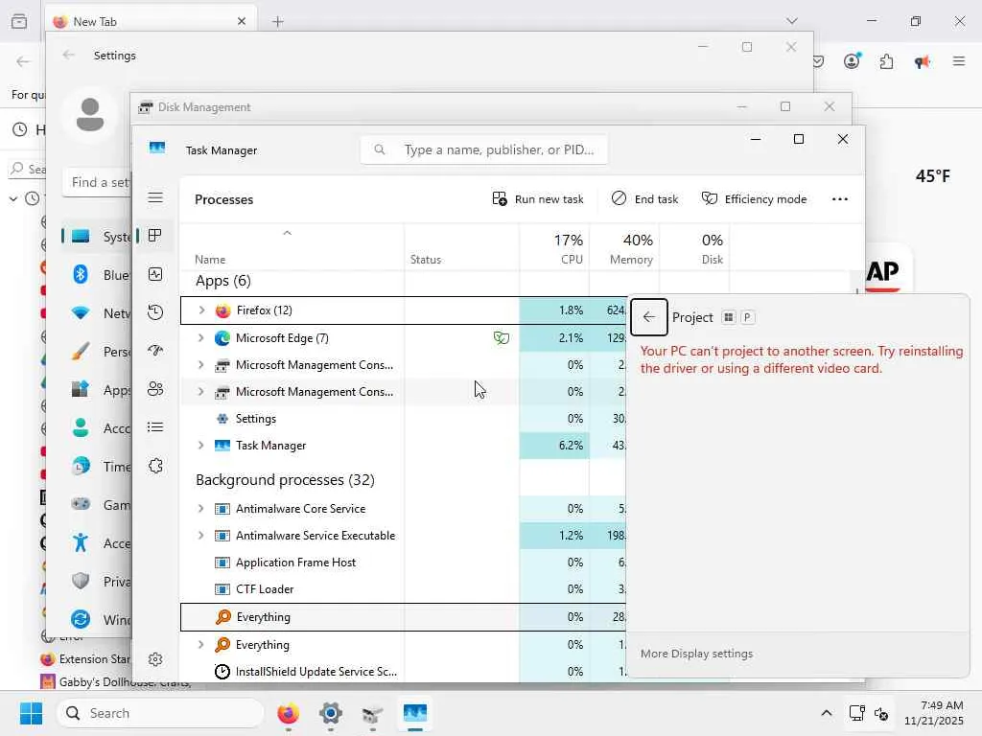Image resolution: width=982 pixels, height=736 pixels.
Task: Sort processes by Memory column
Action: click(x=624, y=248)
